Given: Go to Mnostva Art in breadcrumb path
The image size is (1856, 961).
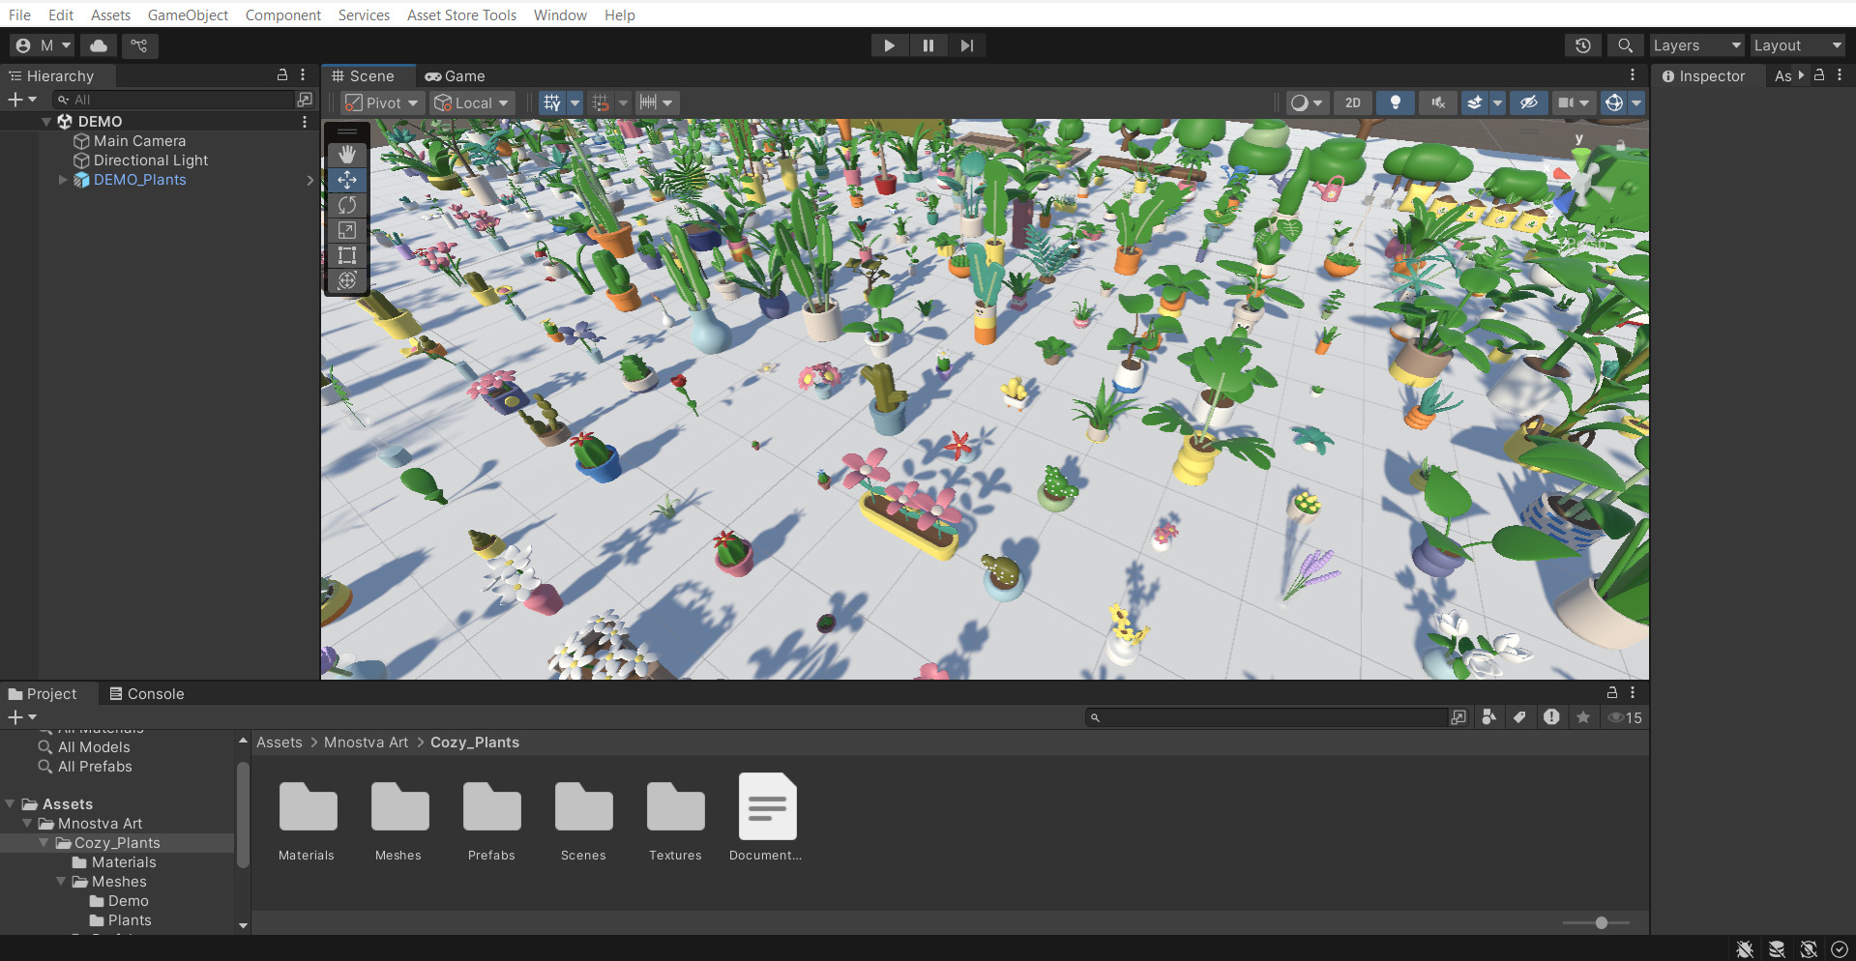Looking at the screenshot, I should (366, 743).
